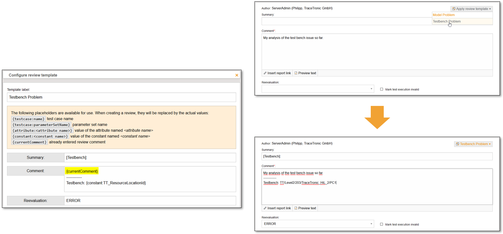Select Model Problem from template menu
Screen dimensions: 503x234
coord(444,15)
